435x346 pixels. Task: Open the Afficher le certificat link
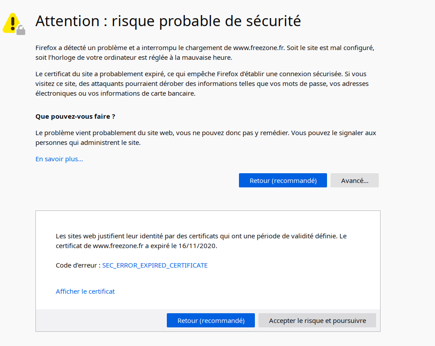coord(85,292)
